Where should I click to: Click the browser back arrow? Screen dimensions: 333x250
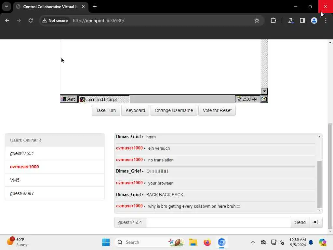(x=7, y=21)
